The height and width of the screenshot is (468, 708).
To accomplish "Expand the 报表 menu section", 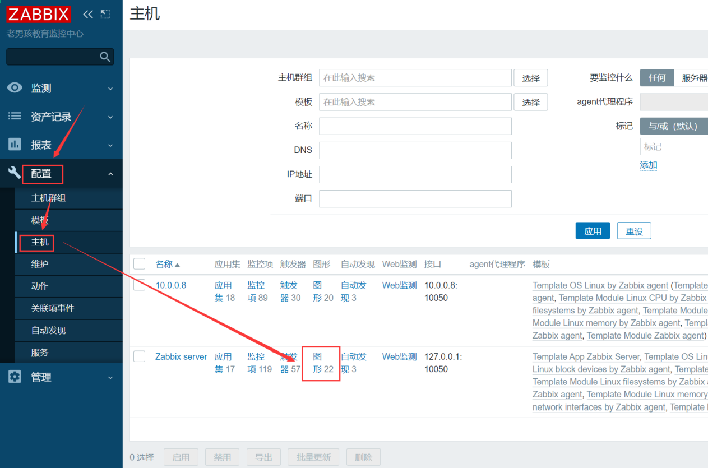I will pos(61,145).
